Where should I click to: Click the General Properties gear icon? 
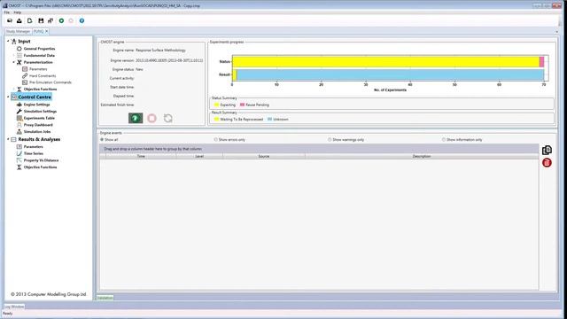(x=19, y=49)
